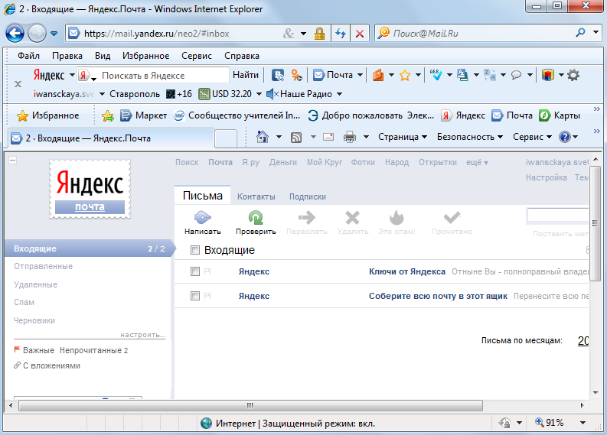Check the Соберите всю почту message checkbox
This screenshot has height=435, width=607.
195,296
